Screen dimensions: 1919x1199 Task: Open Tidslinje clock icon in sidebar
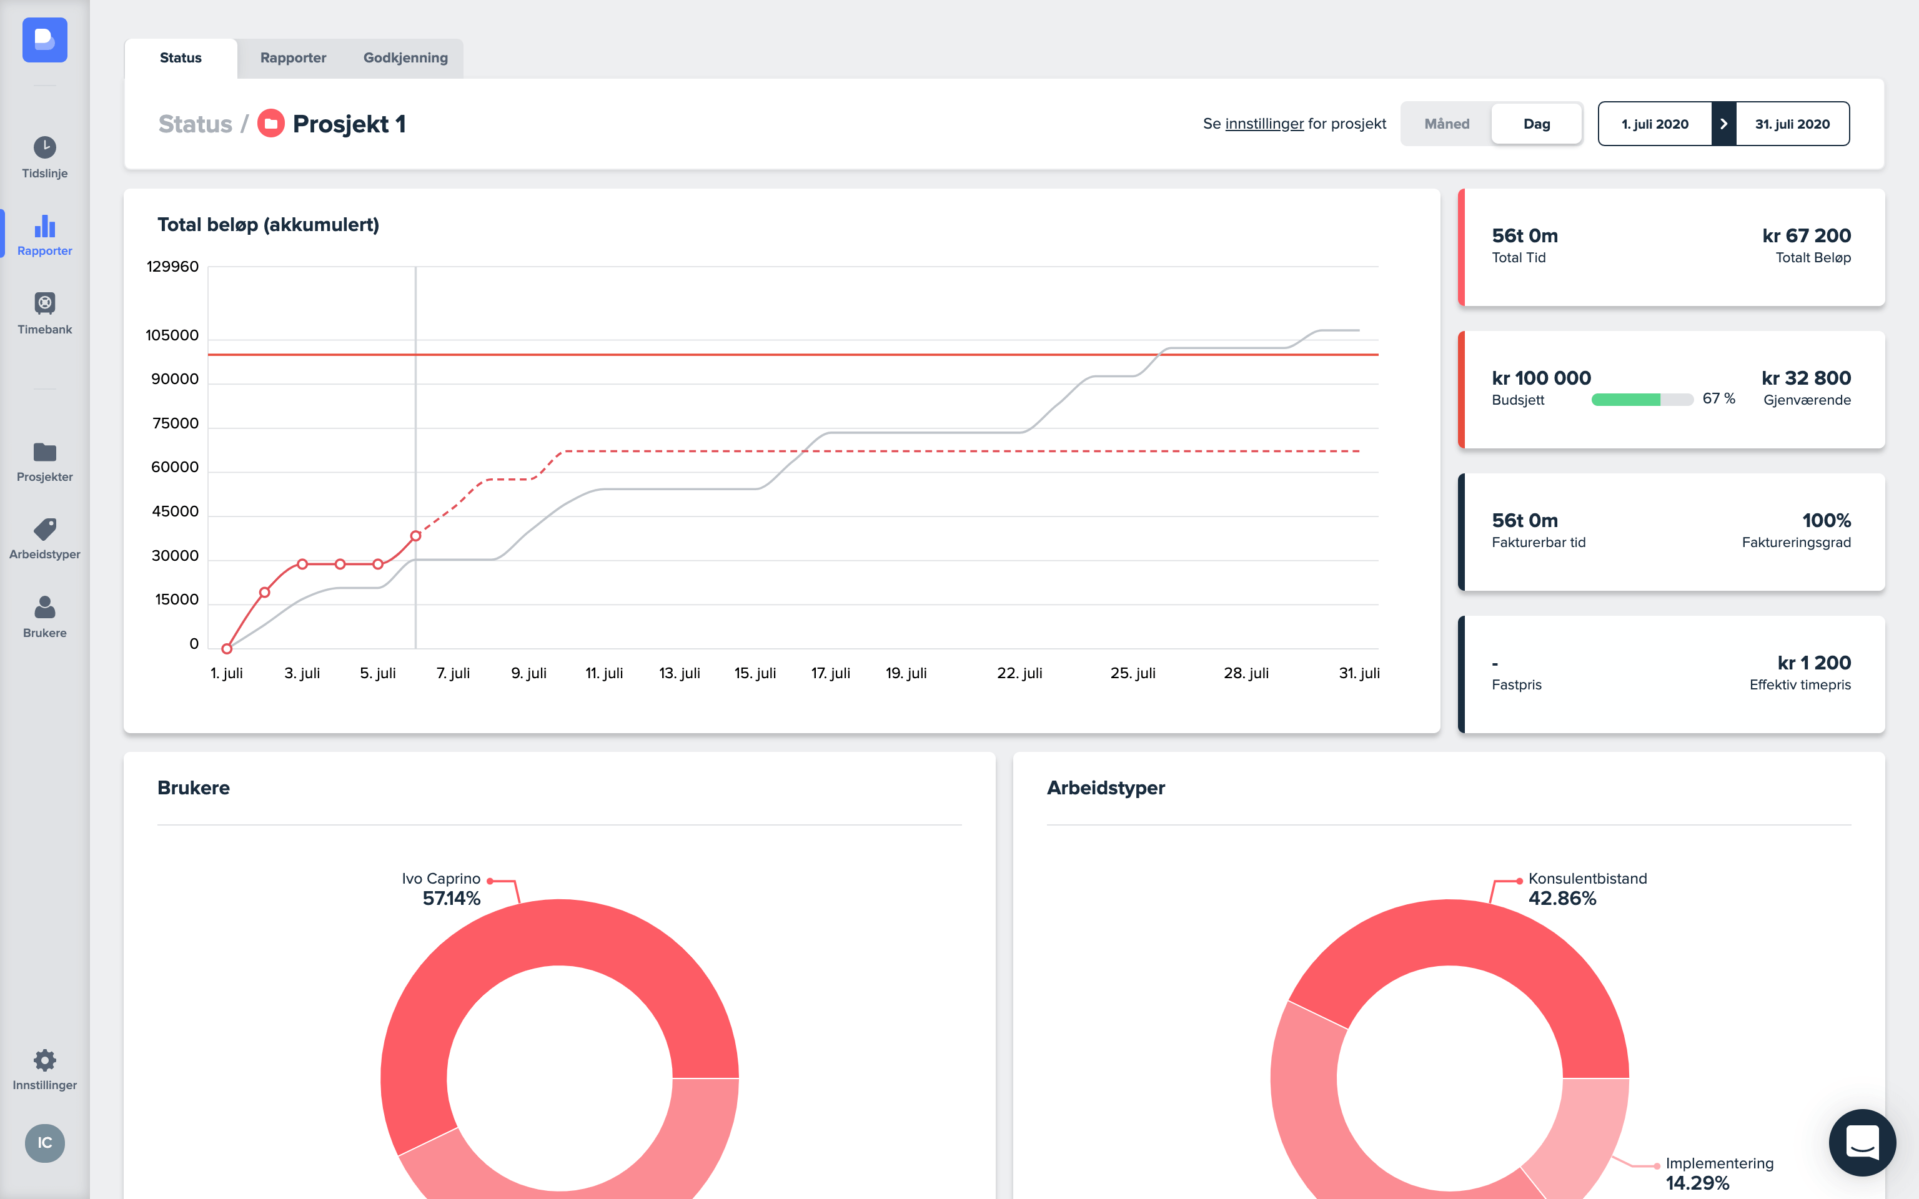click(44, 147)
